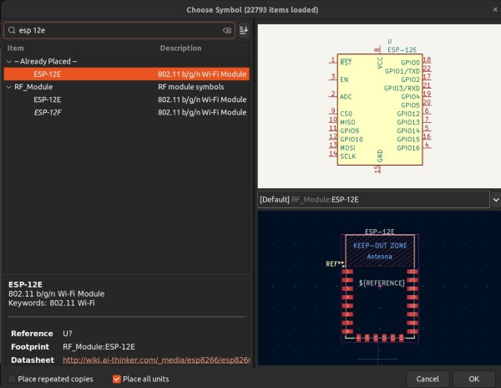Open the sort options icon beside the search box
501x388 pixels.
pos(244,30)
